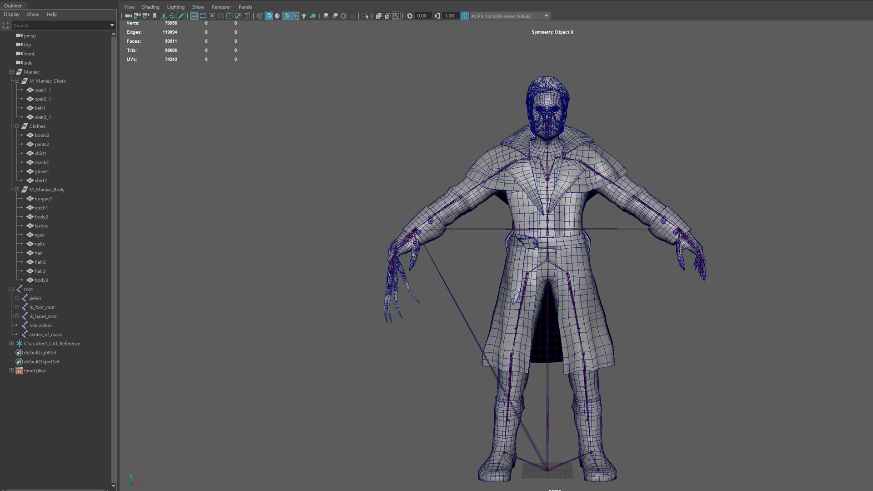This screenshot has height=491, width=873.
Task: Toggle Screen Space Ambient Occlusion icon
Action: tap(326, 16)
